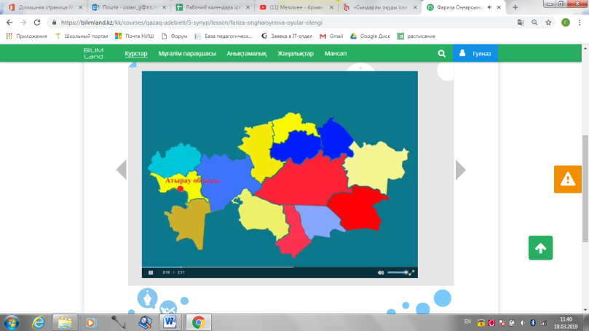Click the Bilim Land logo

click(x=93, y=53)
